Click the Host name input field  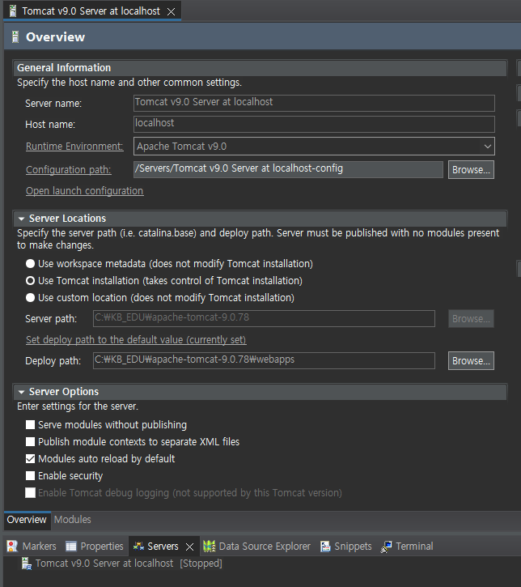tap(314, 124)
